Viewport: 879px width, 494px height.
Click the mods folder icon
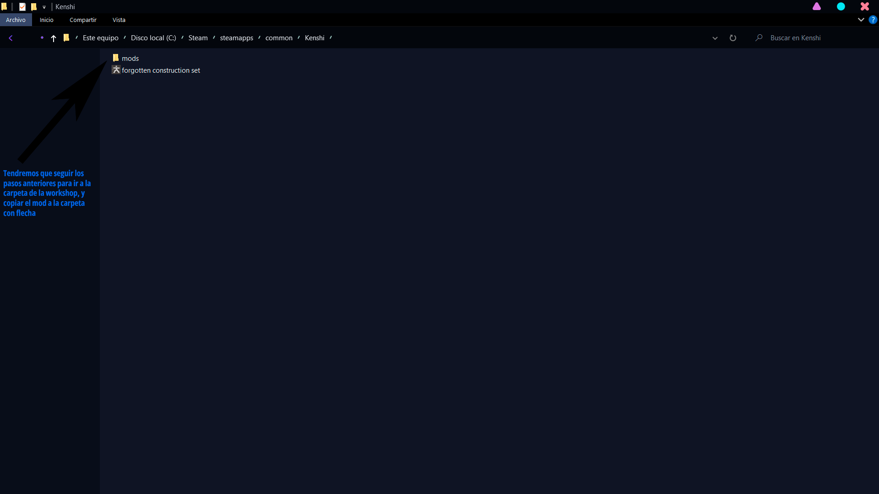pyautogui.click(x=116, y=58)
